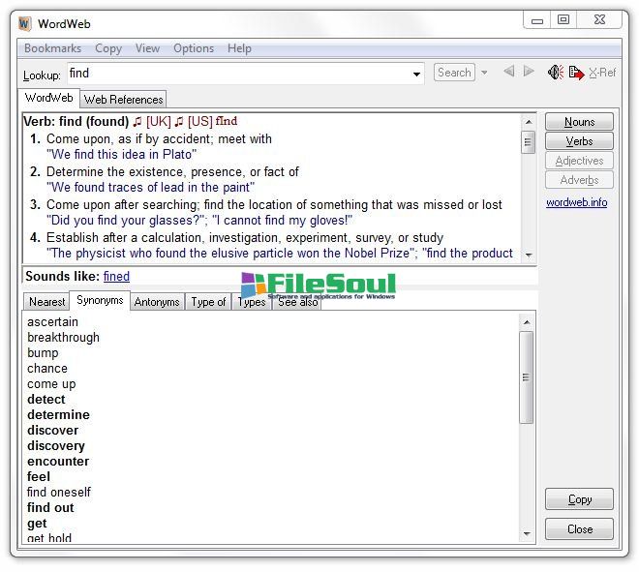Select synonym 'ascertain'
Viewport: 639px width, 572px height.
pyautogui.click(x=52, y=322)
